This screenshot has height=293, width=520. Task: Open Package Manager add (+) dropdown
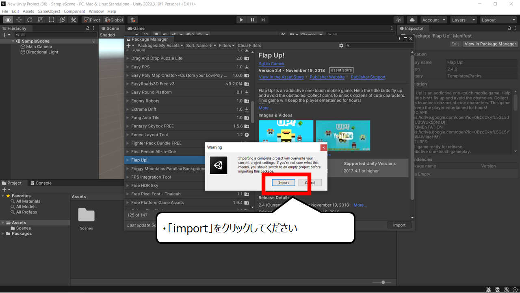point(130,46)
